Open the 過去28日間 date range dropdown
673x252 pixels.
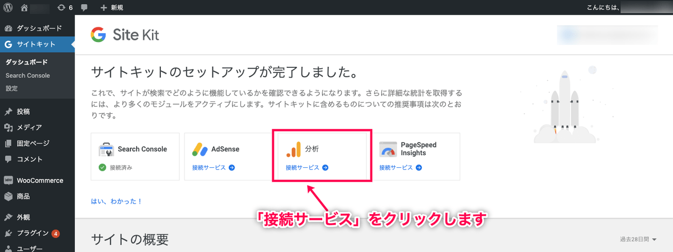point(638,240)
